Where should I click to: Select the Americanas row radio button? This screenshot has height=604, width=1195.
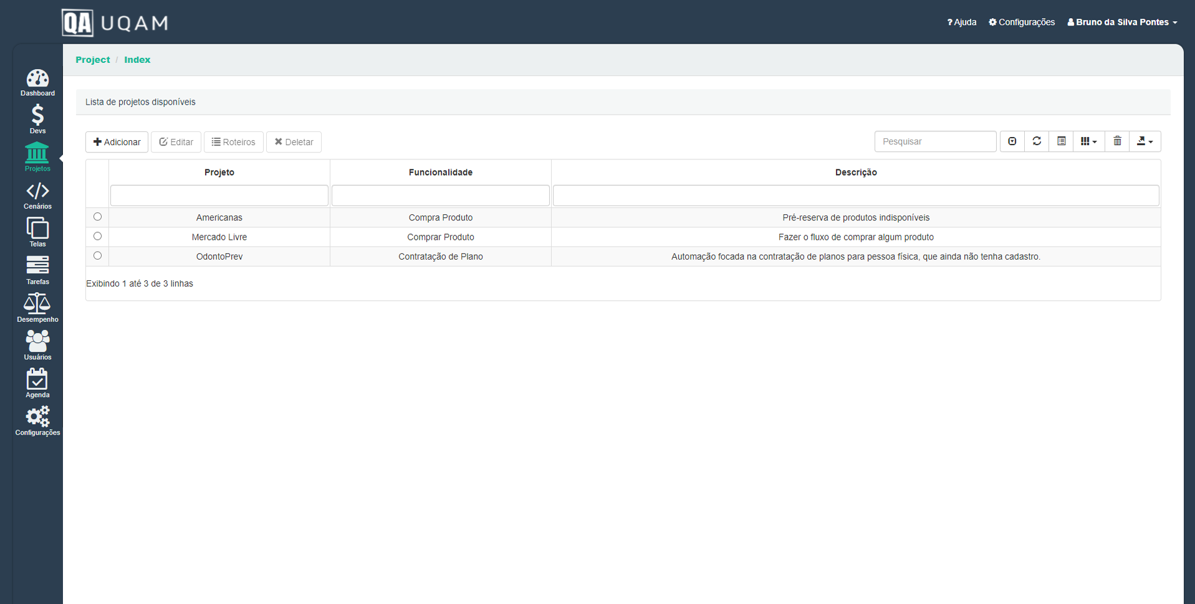(x=97, y=217)
